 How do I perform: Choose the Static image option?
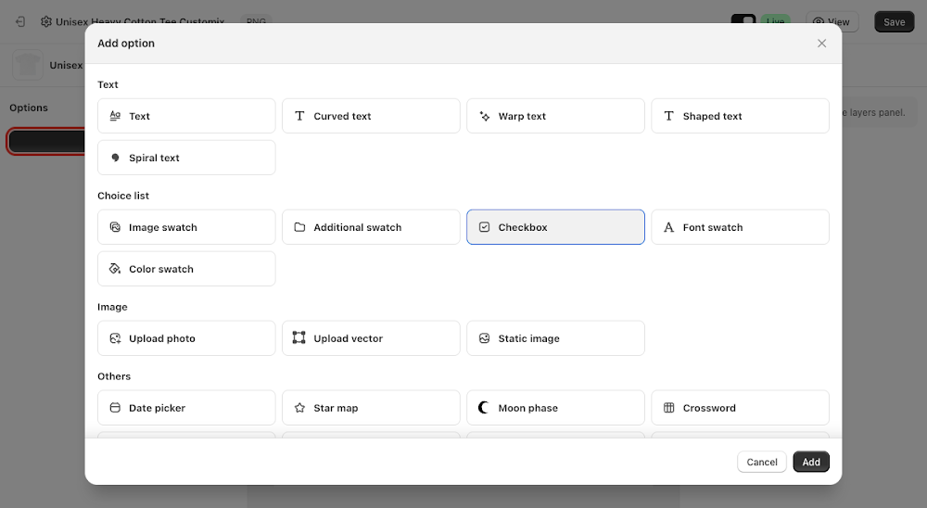coord(555,338)
